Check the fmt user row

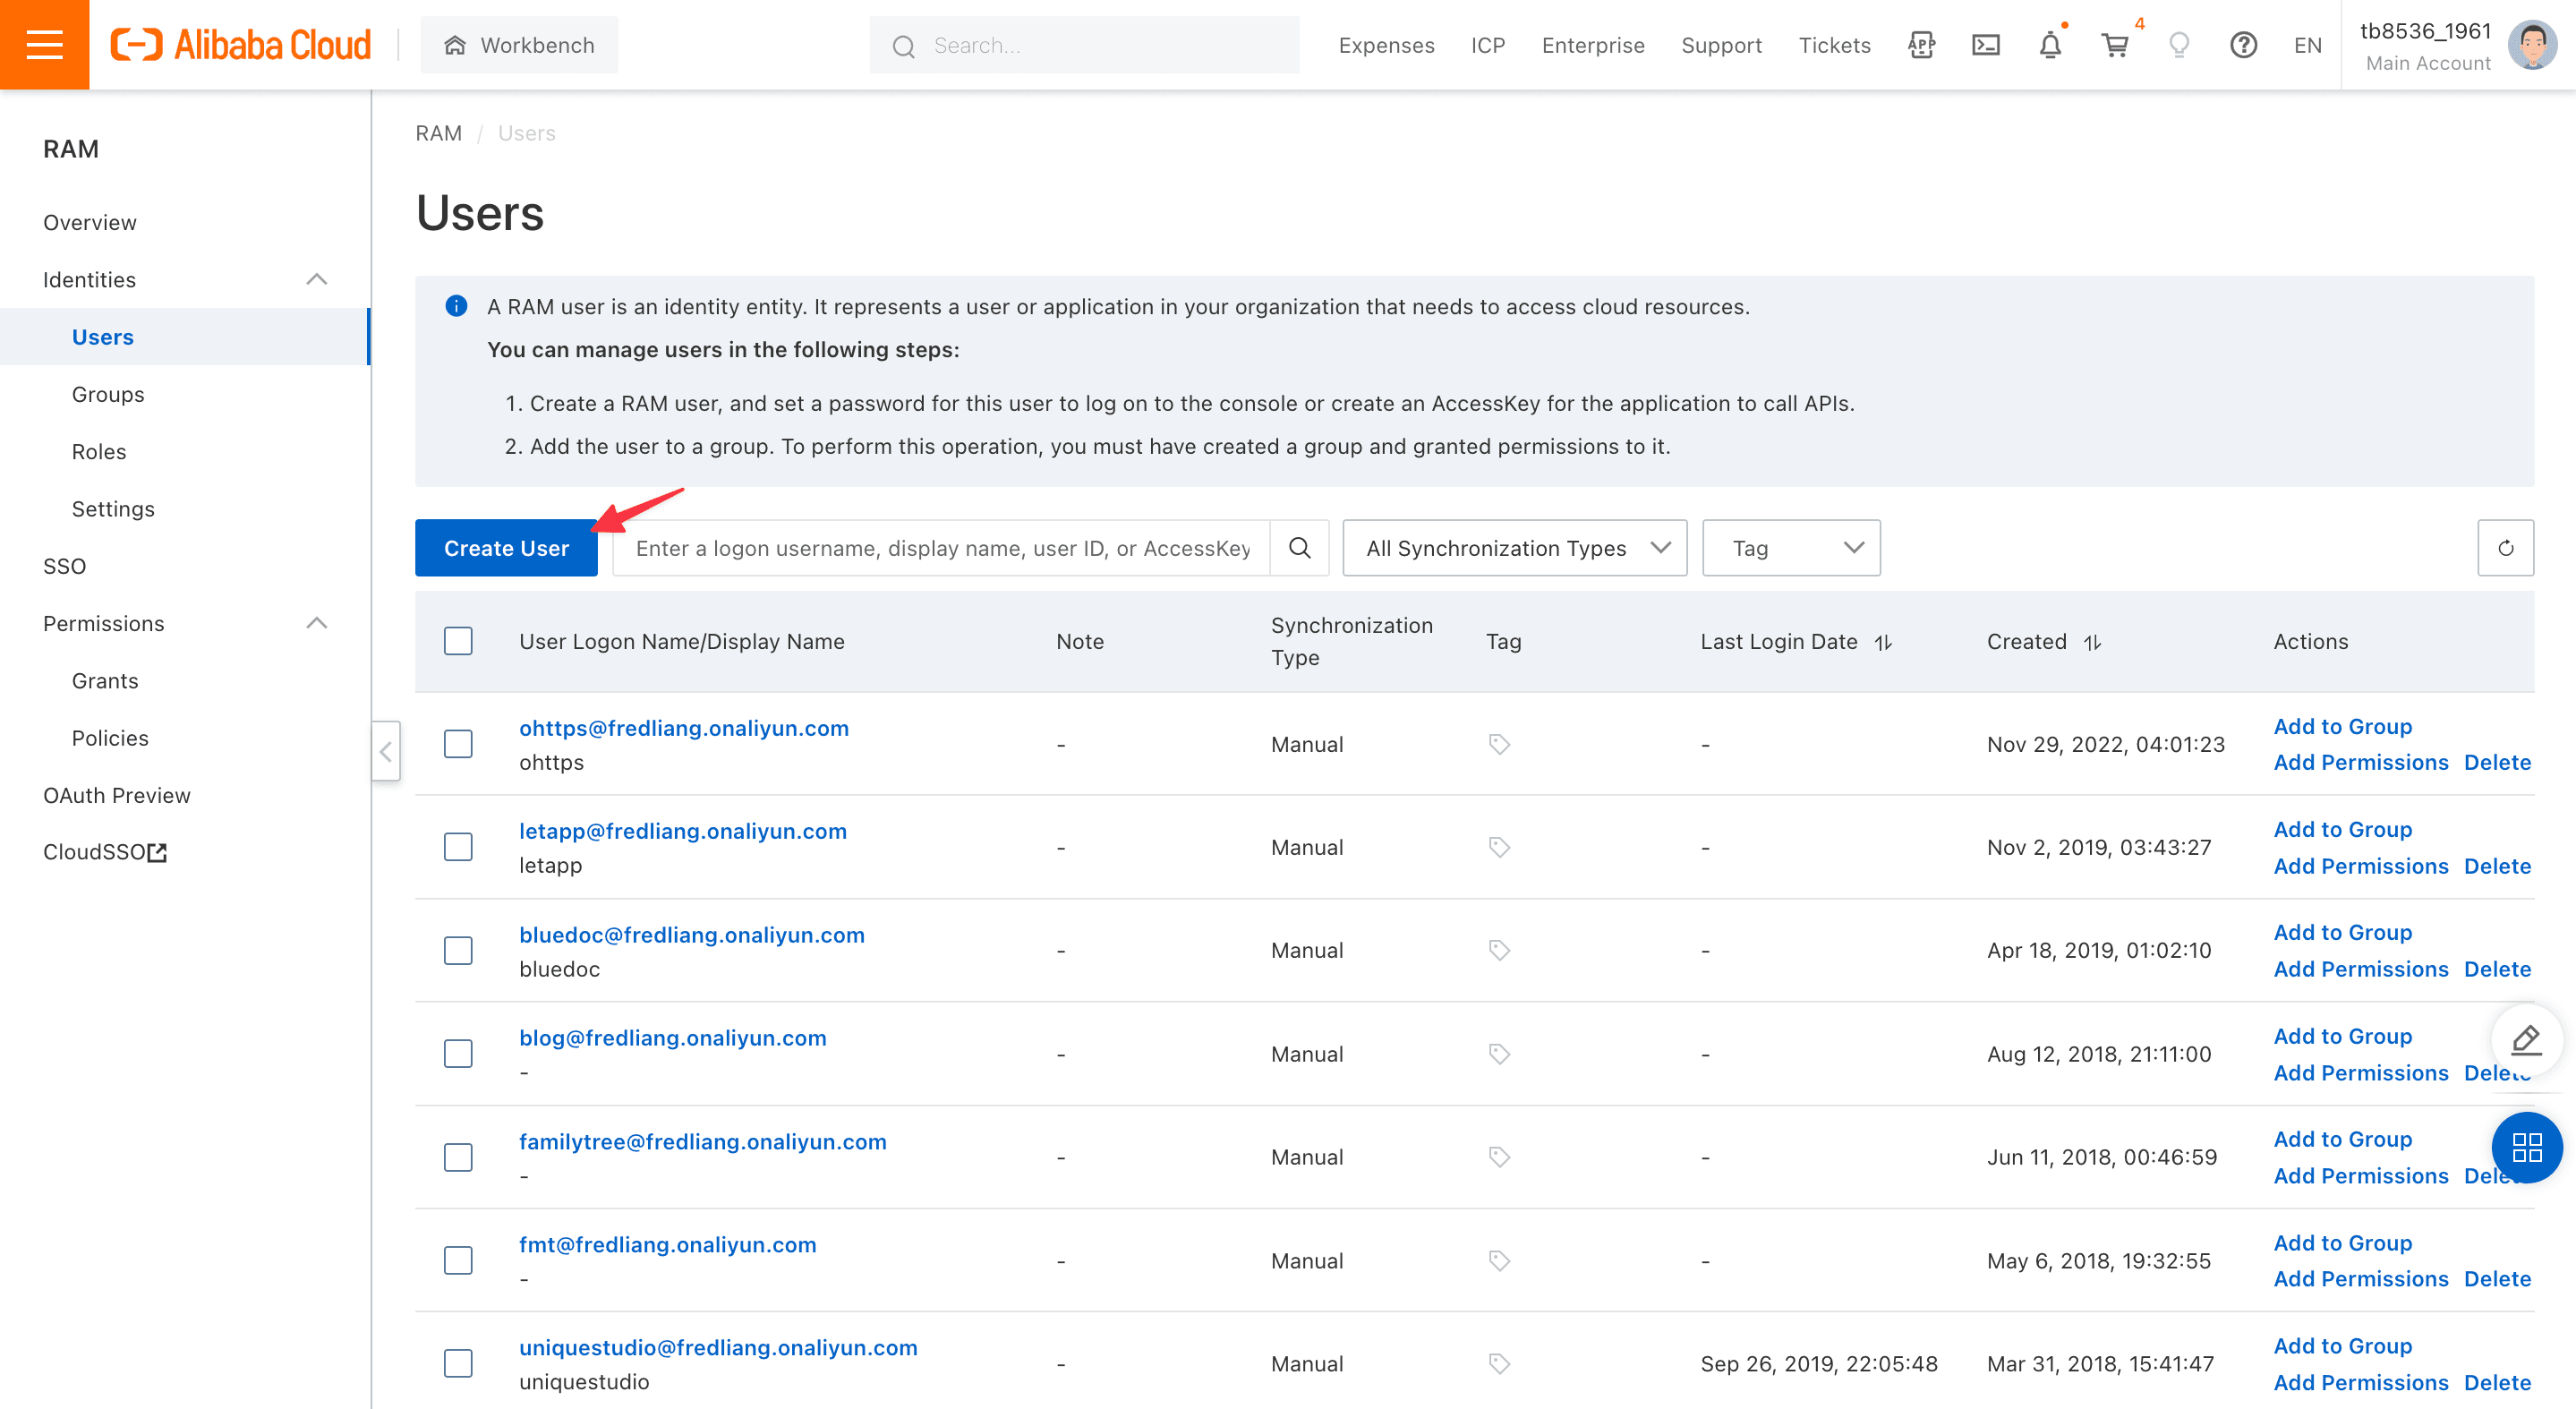point(458,1261)
